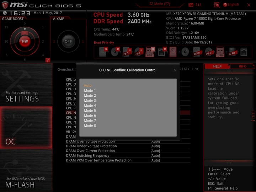Select the Auto option in the dialog
The image size is (256, 192).
point(88,85)
